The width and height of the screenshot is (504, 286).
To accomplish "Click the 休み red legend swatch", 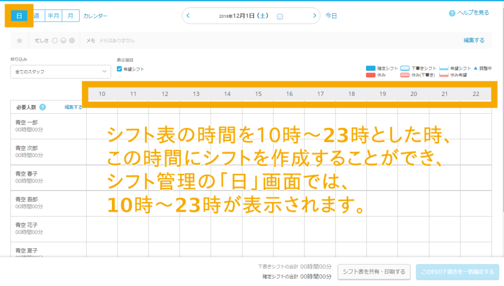I will [371, 75].
